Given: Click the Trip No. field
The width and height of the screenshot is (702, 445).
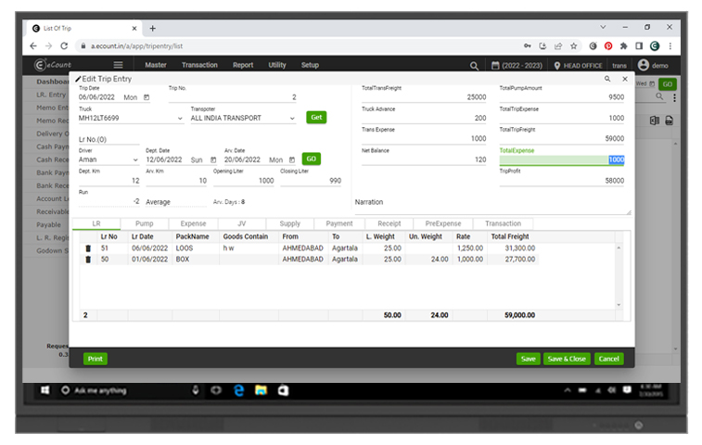Looking at the screenshot, I should pyautogui.click(x=233, y=97).
